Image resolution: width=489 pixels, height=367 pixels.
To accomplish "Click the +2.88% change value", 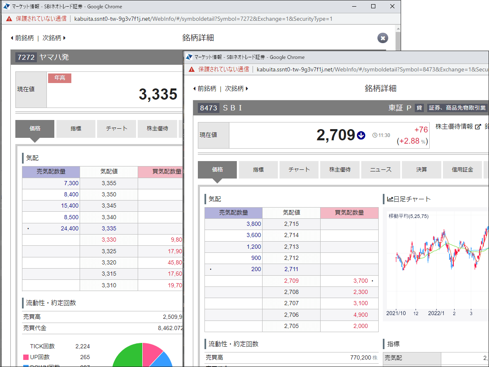I will tap(412, 141).
